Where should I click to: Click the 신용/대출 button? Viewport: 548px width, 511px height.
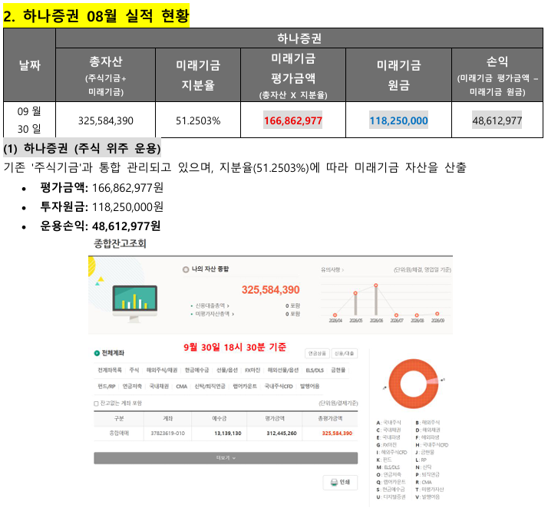(345, 354)
